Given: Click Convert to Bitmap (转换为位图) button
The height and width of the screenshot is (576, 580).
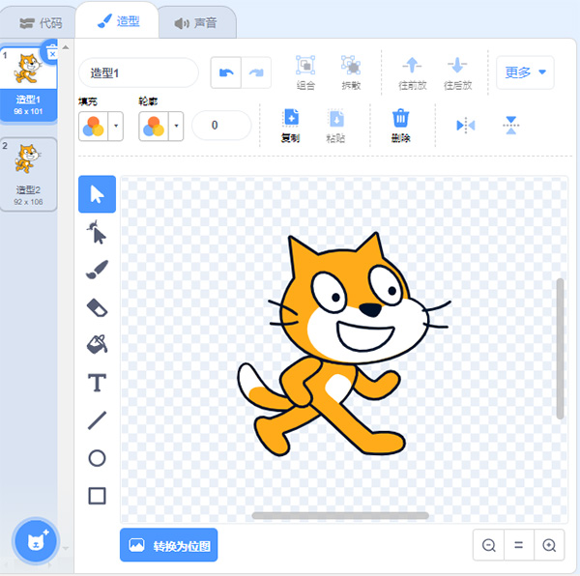Looking at the screenshot, I should [x=168, y=545].
